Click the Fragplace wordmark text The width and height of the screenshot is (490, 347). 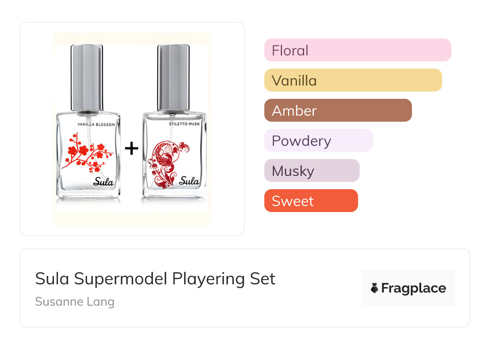(414, 288)
